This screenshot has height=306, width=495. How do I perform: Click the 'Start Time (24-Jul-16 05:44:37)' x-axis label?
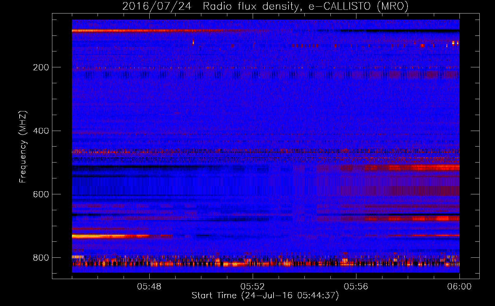pyautogui.click(x=265, y=296)
